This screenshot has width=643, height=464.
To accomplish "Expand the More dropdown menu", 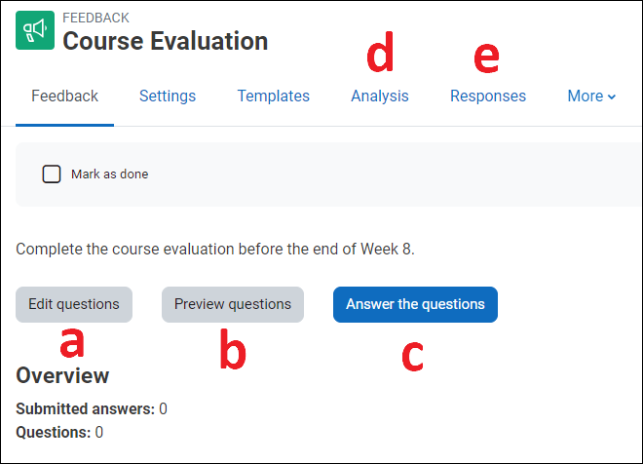I will click(x=591, y=97).
